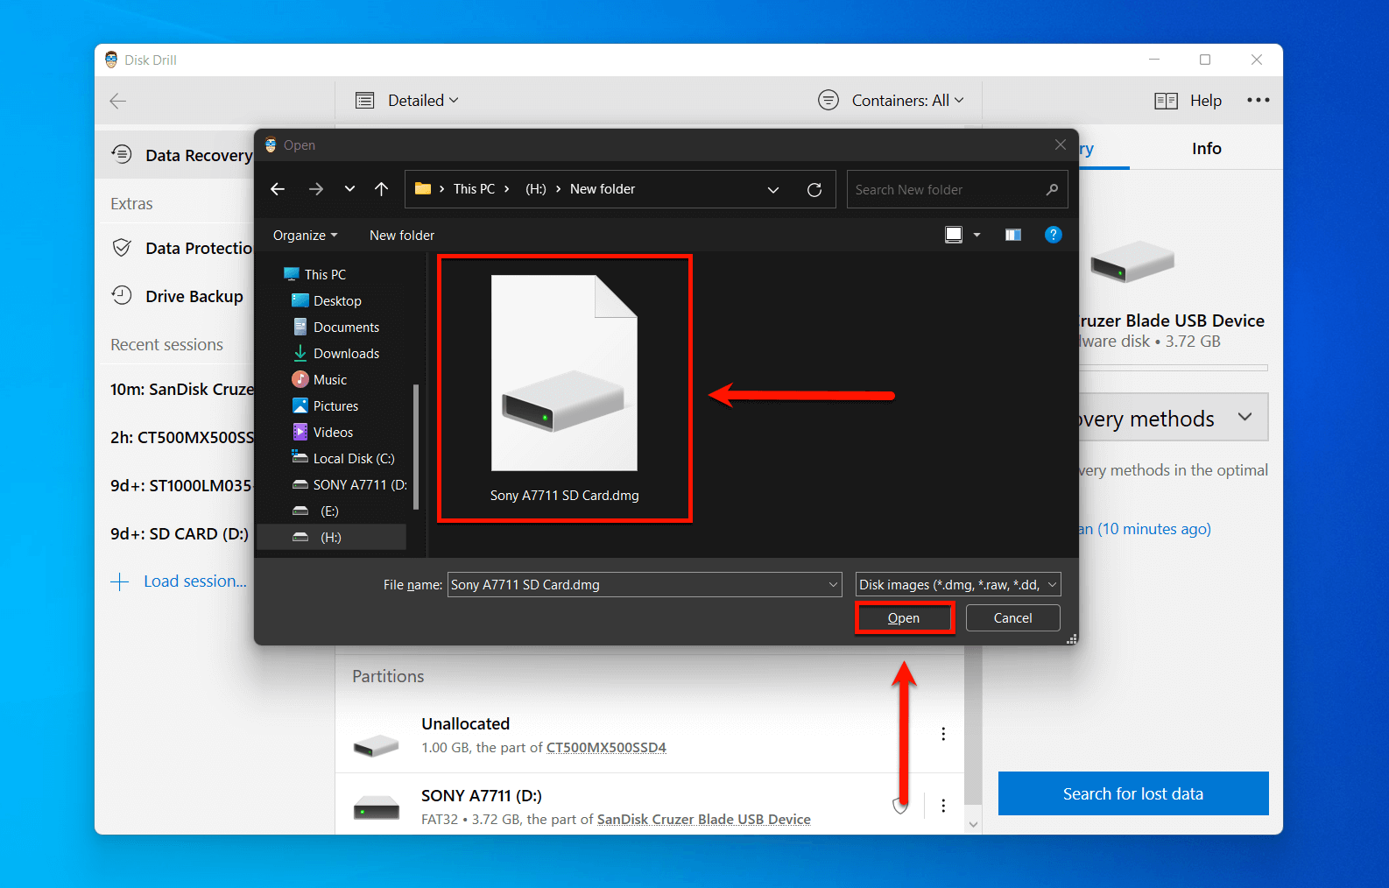
Task: Click the New folder toolbar button
Action: click(402, 235)
